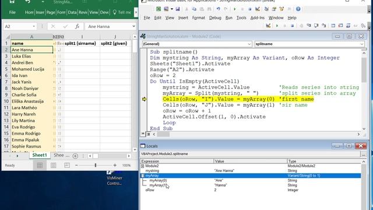Expand the Excel formula bar
The width and height of the screenshot is (373, 210).
(x=133, y=26)
